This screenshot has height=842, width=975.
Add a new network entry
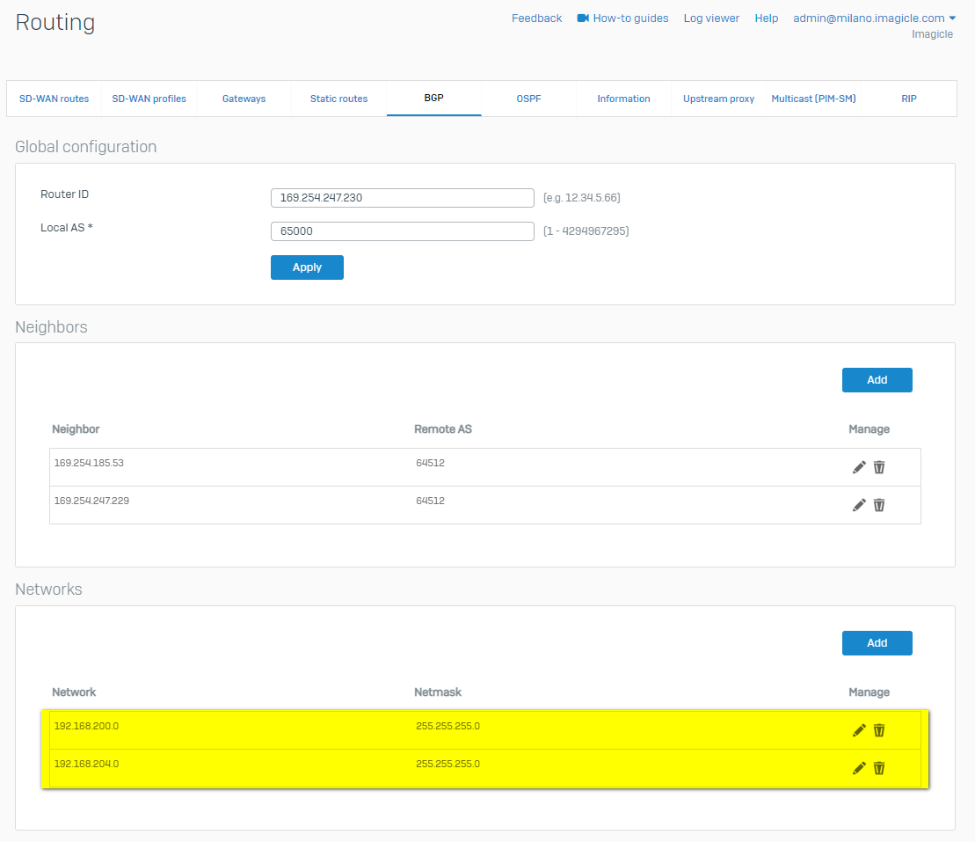pos(877,643)
